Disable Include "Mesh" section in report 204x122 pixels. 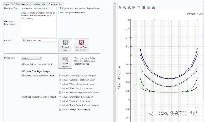click(60, 88)
